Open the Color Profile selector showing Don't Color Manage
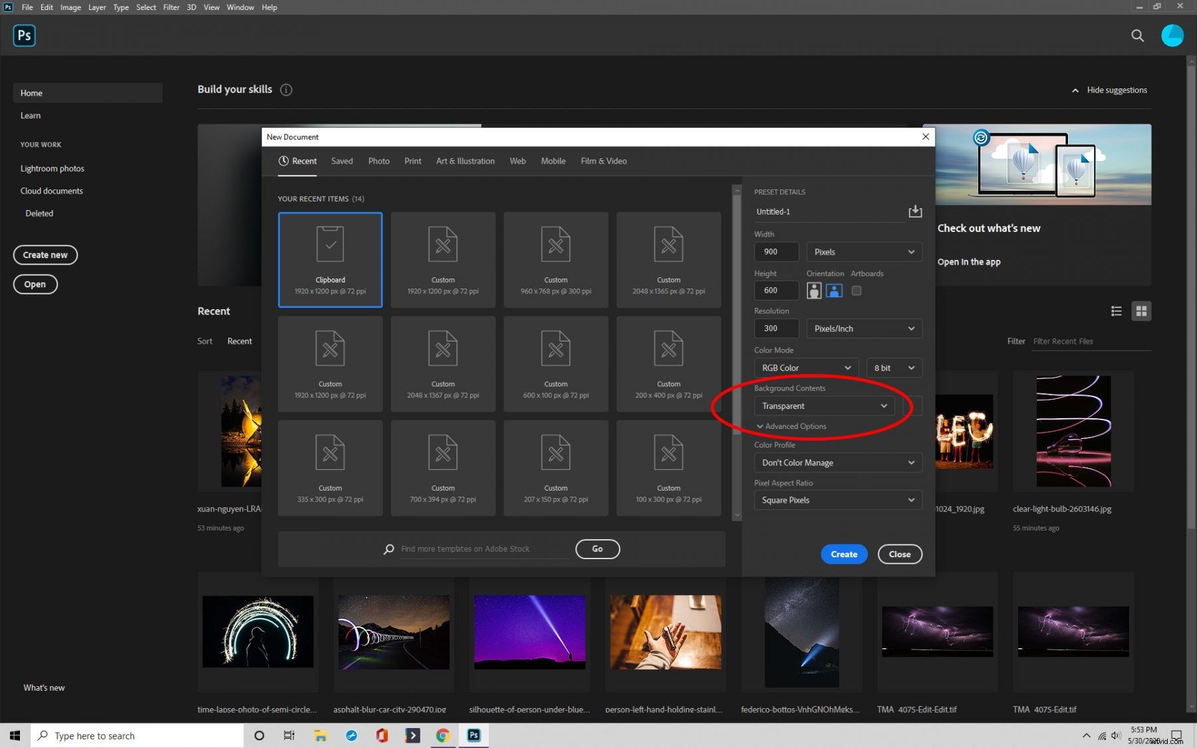Screen dimensions: 1197x748 tap(837, 462)
